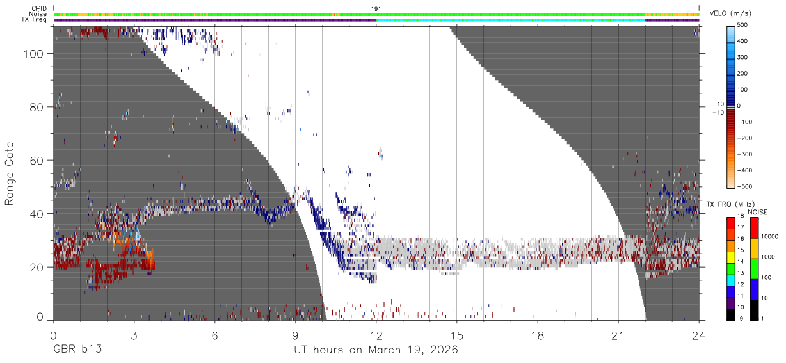Click the CPID value '191'
The width and height of the screenshot is (786, 363).
376,8
